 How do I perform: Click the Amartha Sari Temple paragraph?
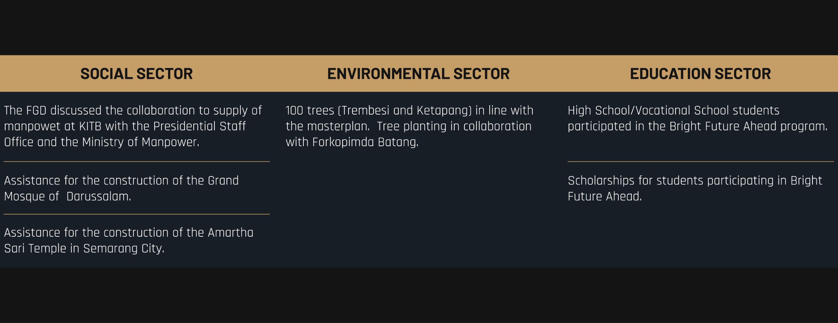coord(128,240)
